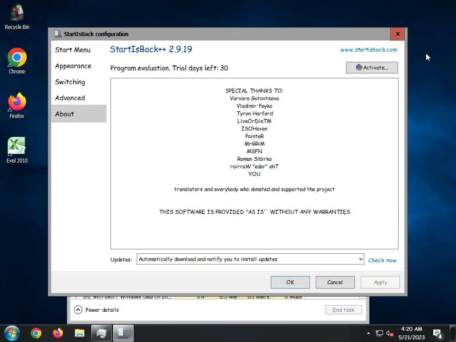Screen dimensions: 456x342
Task: Open the www.startisback.com link
Action: pos(368,50)
